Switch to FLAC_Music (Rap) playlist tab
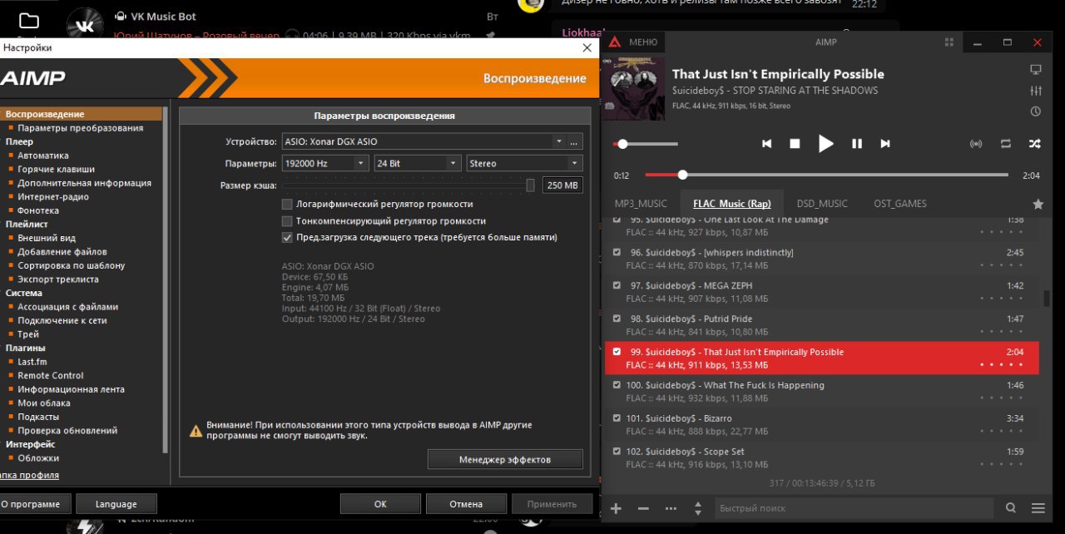Image resolution: width=1065 pixels, height=534 pixels. tap(732, 204)
